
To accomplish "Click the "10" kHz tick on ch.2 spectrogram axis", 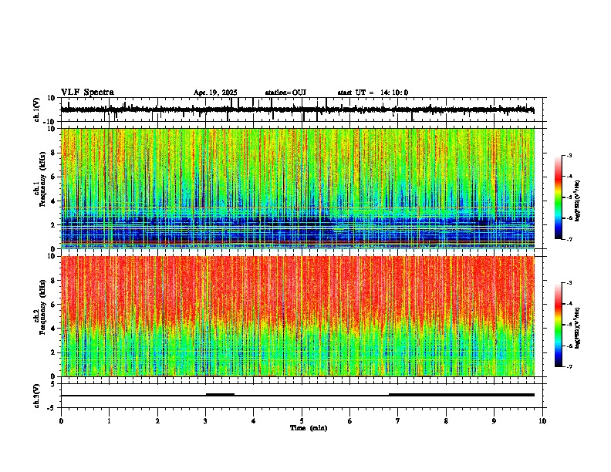I will point(52,256).
